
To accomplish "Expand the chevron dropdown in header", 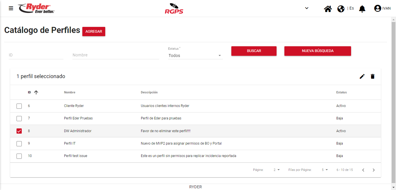I will click(307, 8).
